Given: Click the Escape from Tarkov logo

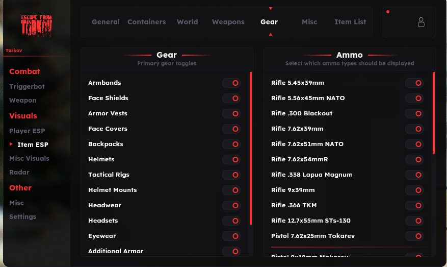Looking at the screenshot, I should (36, 26).
